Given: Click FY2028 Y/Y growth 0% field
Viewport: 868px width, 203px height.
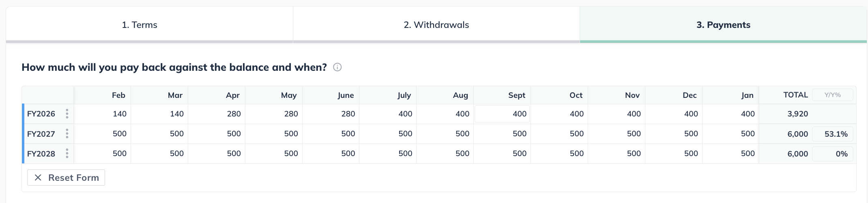Looking at the screenshot, I should [832, 154].
